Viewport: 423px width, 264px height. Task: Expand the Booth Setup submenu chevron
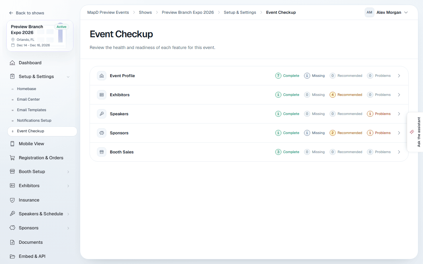pyautogui.click(x=68, y=172)
